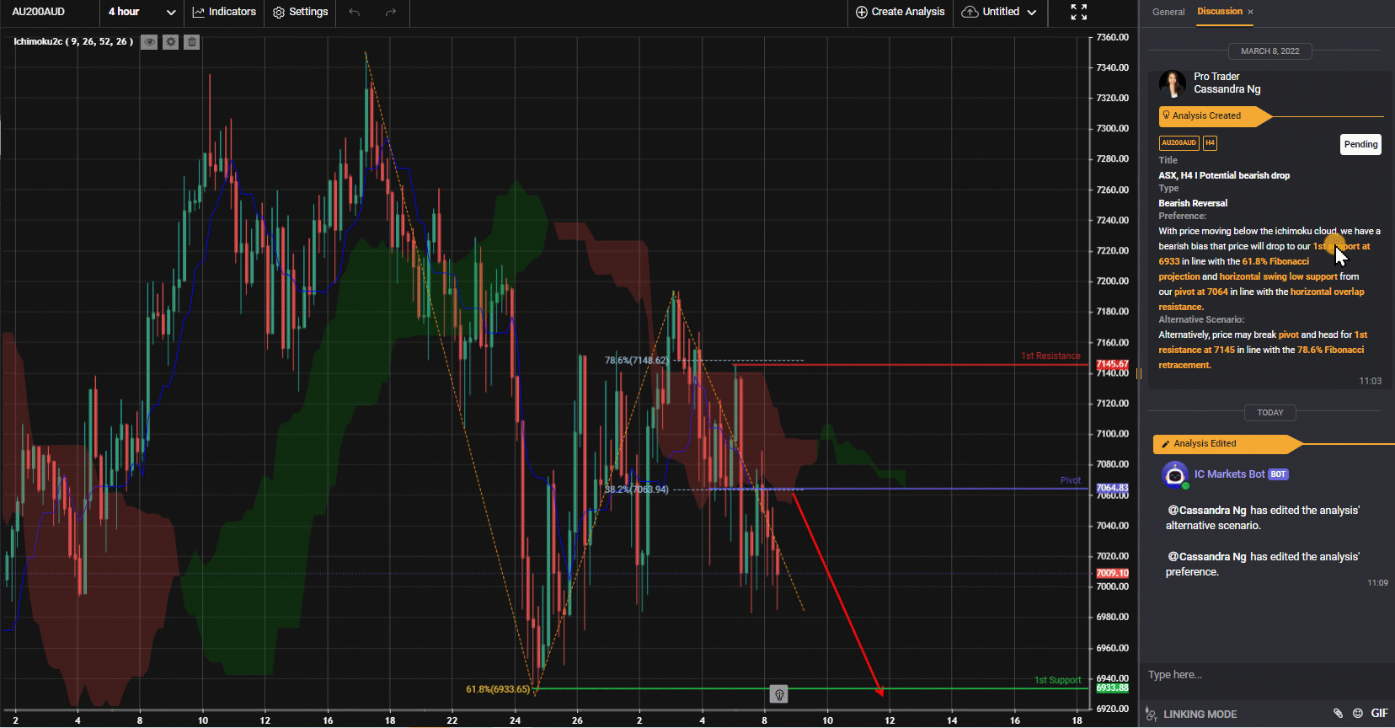Screen dimensions: 1395x728
Task: Open the Indicators menu
Action: coord(224,12)
